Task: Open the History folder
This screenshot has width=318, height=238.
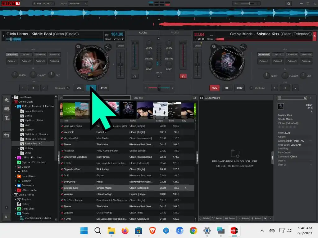Action: click(25, 204)
